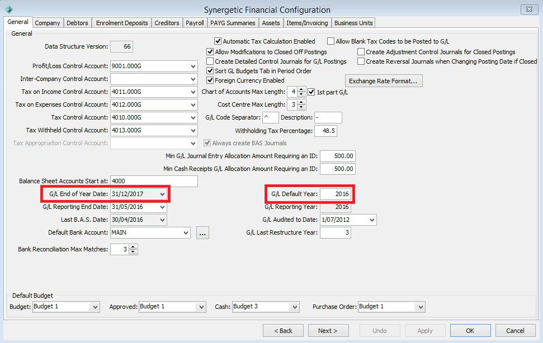Click the Next button
Screen dimensions: 543x343
point(328,331)
